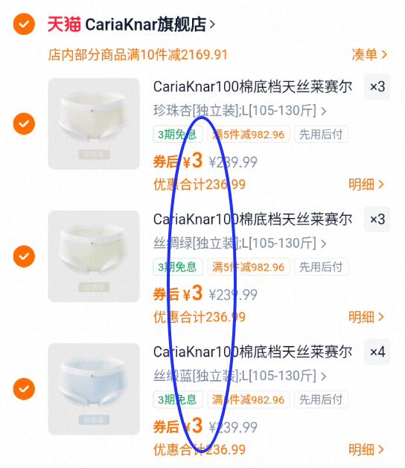
Task: Open the 丝绸绿 product thumbnail
Action: pyautogui.click(x=94, y=256)
